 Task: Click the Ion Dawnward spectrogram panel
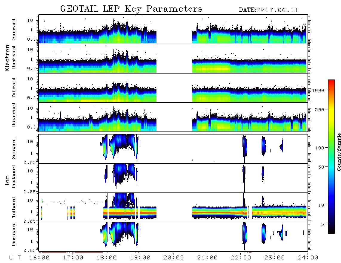(x=173, y=237)
